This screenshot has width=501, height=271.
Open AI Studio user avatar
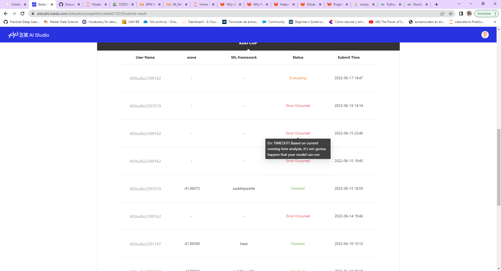[x=485, y=35]
